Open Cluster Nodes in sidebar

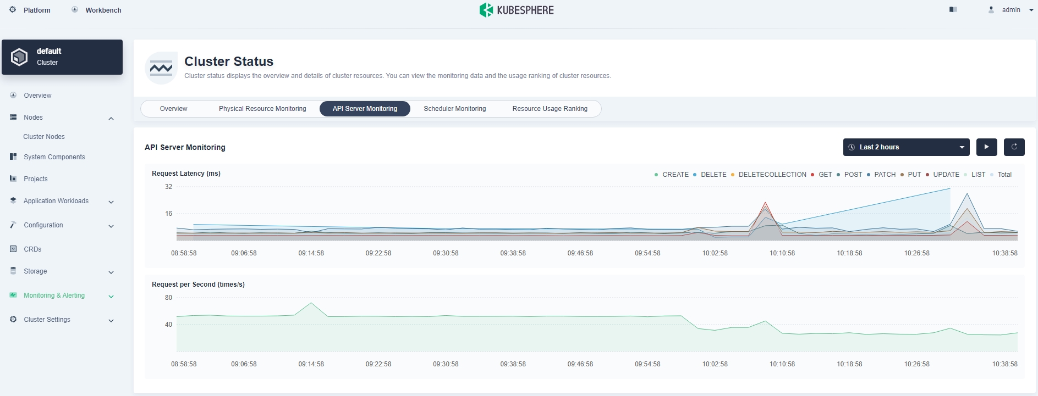(44, 137)
